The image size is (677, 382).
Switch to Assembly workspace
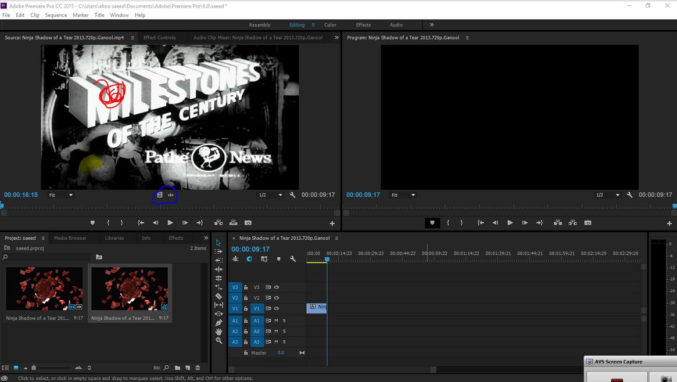260,25
